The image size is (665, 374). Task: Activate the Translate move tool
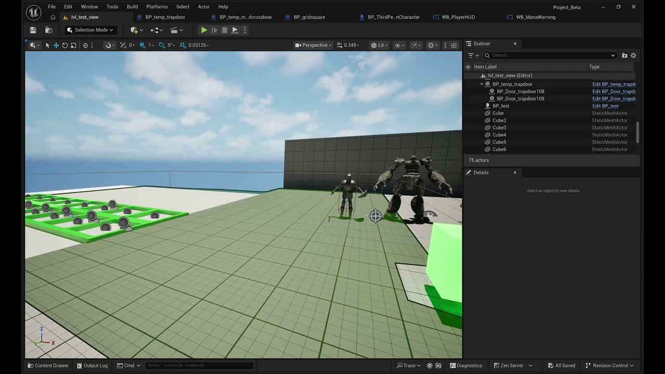pos(56,45)
